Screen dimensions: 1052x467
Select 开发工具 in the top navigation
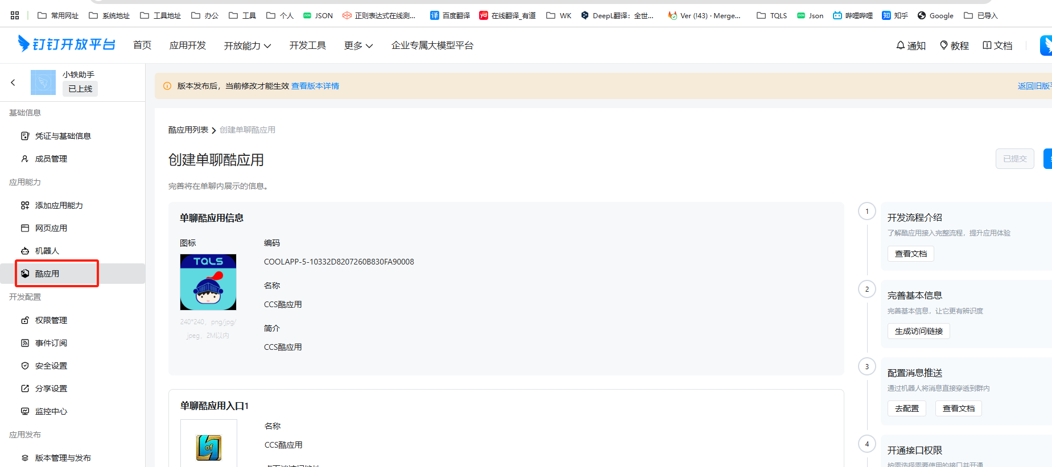point(308,46)
